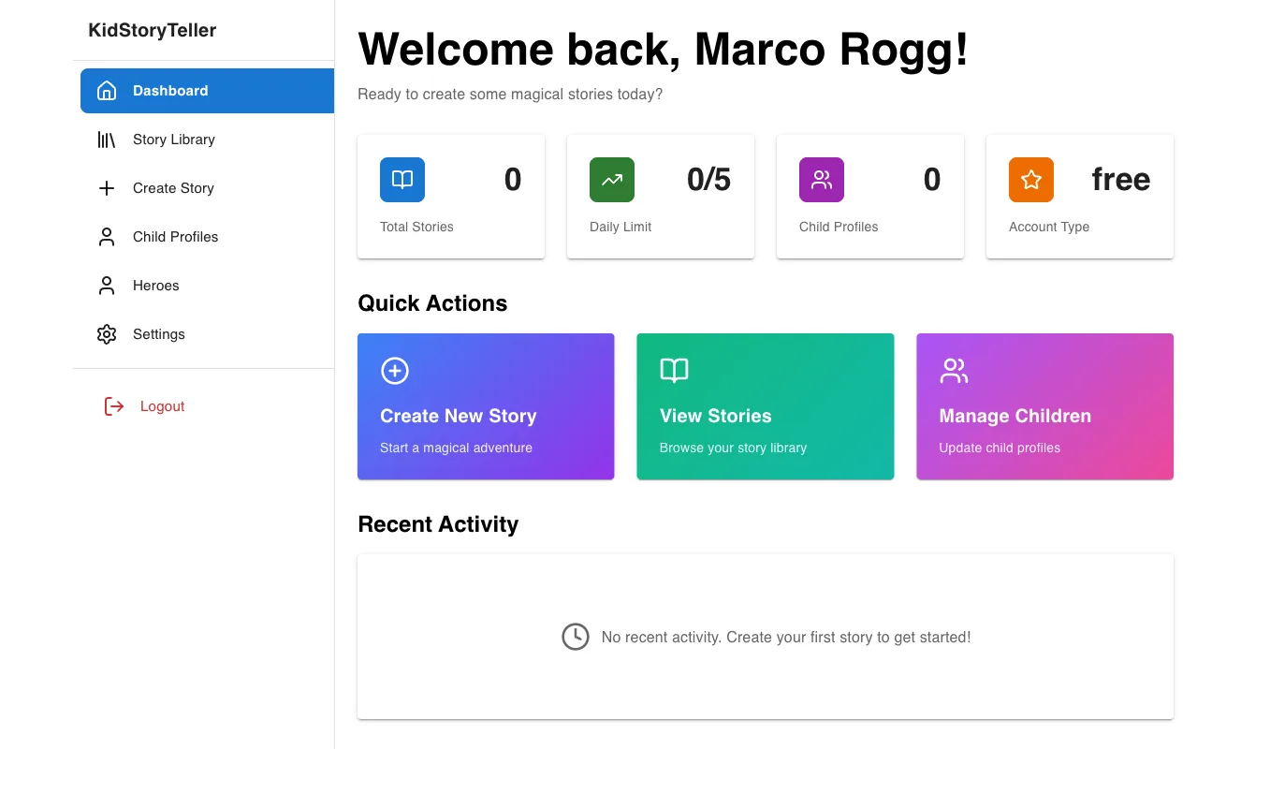This screenshot has width=1270, height=794.
Task: Click the green Daily Limit trend icon
Action: click(612, 180)
